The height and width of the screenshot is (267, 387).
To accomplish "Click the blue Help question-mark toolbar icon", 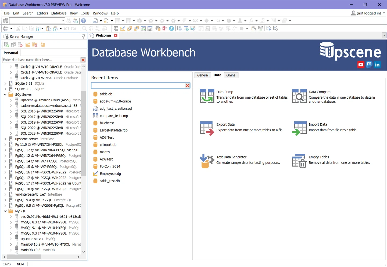I will tap(84, 21).
